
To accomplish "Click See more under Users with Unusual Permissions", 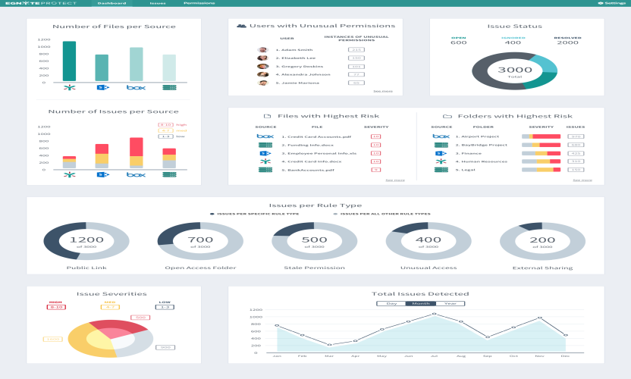I will pyautogui.click(x=383, y=91).
